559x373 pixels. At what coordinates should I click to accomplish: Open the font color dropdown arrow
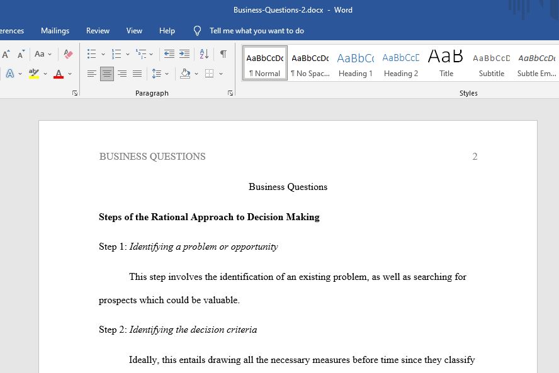(x=70, y=74)
